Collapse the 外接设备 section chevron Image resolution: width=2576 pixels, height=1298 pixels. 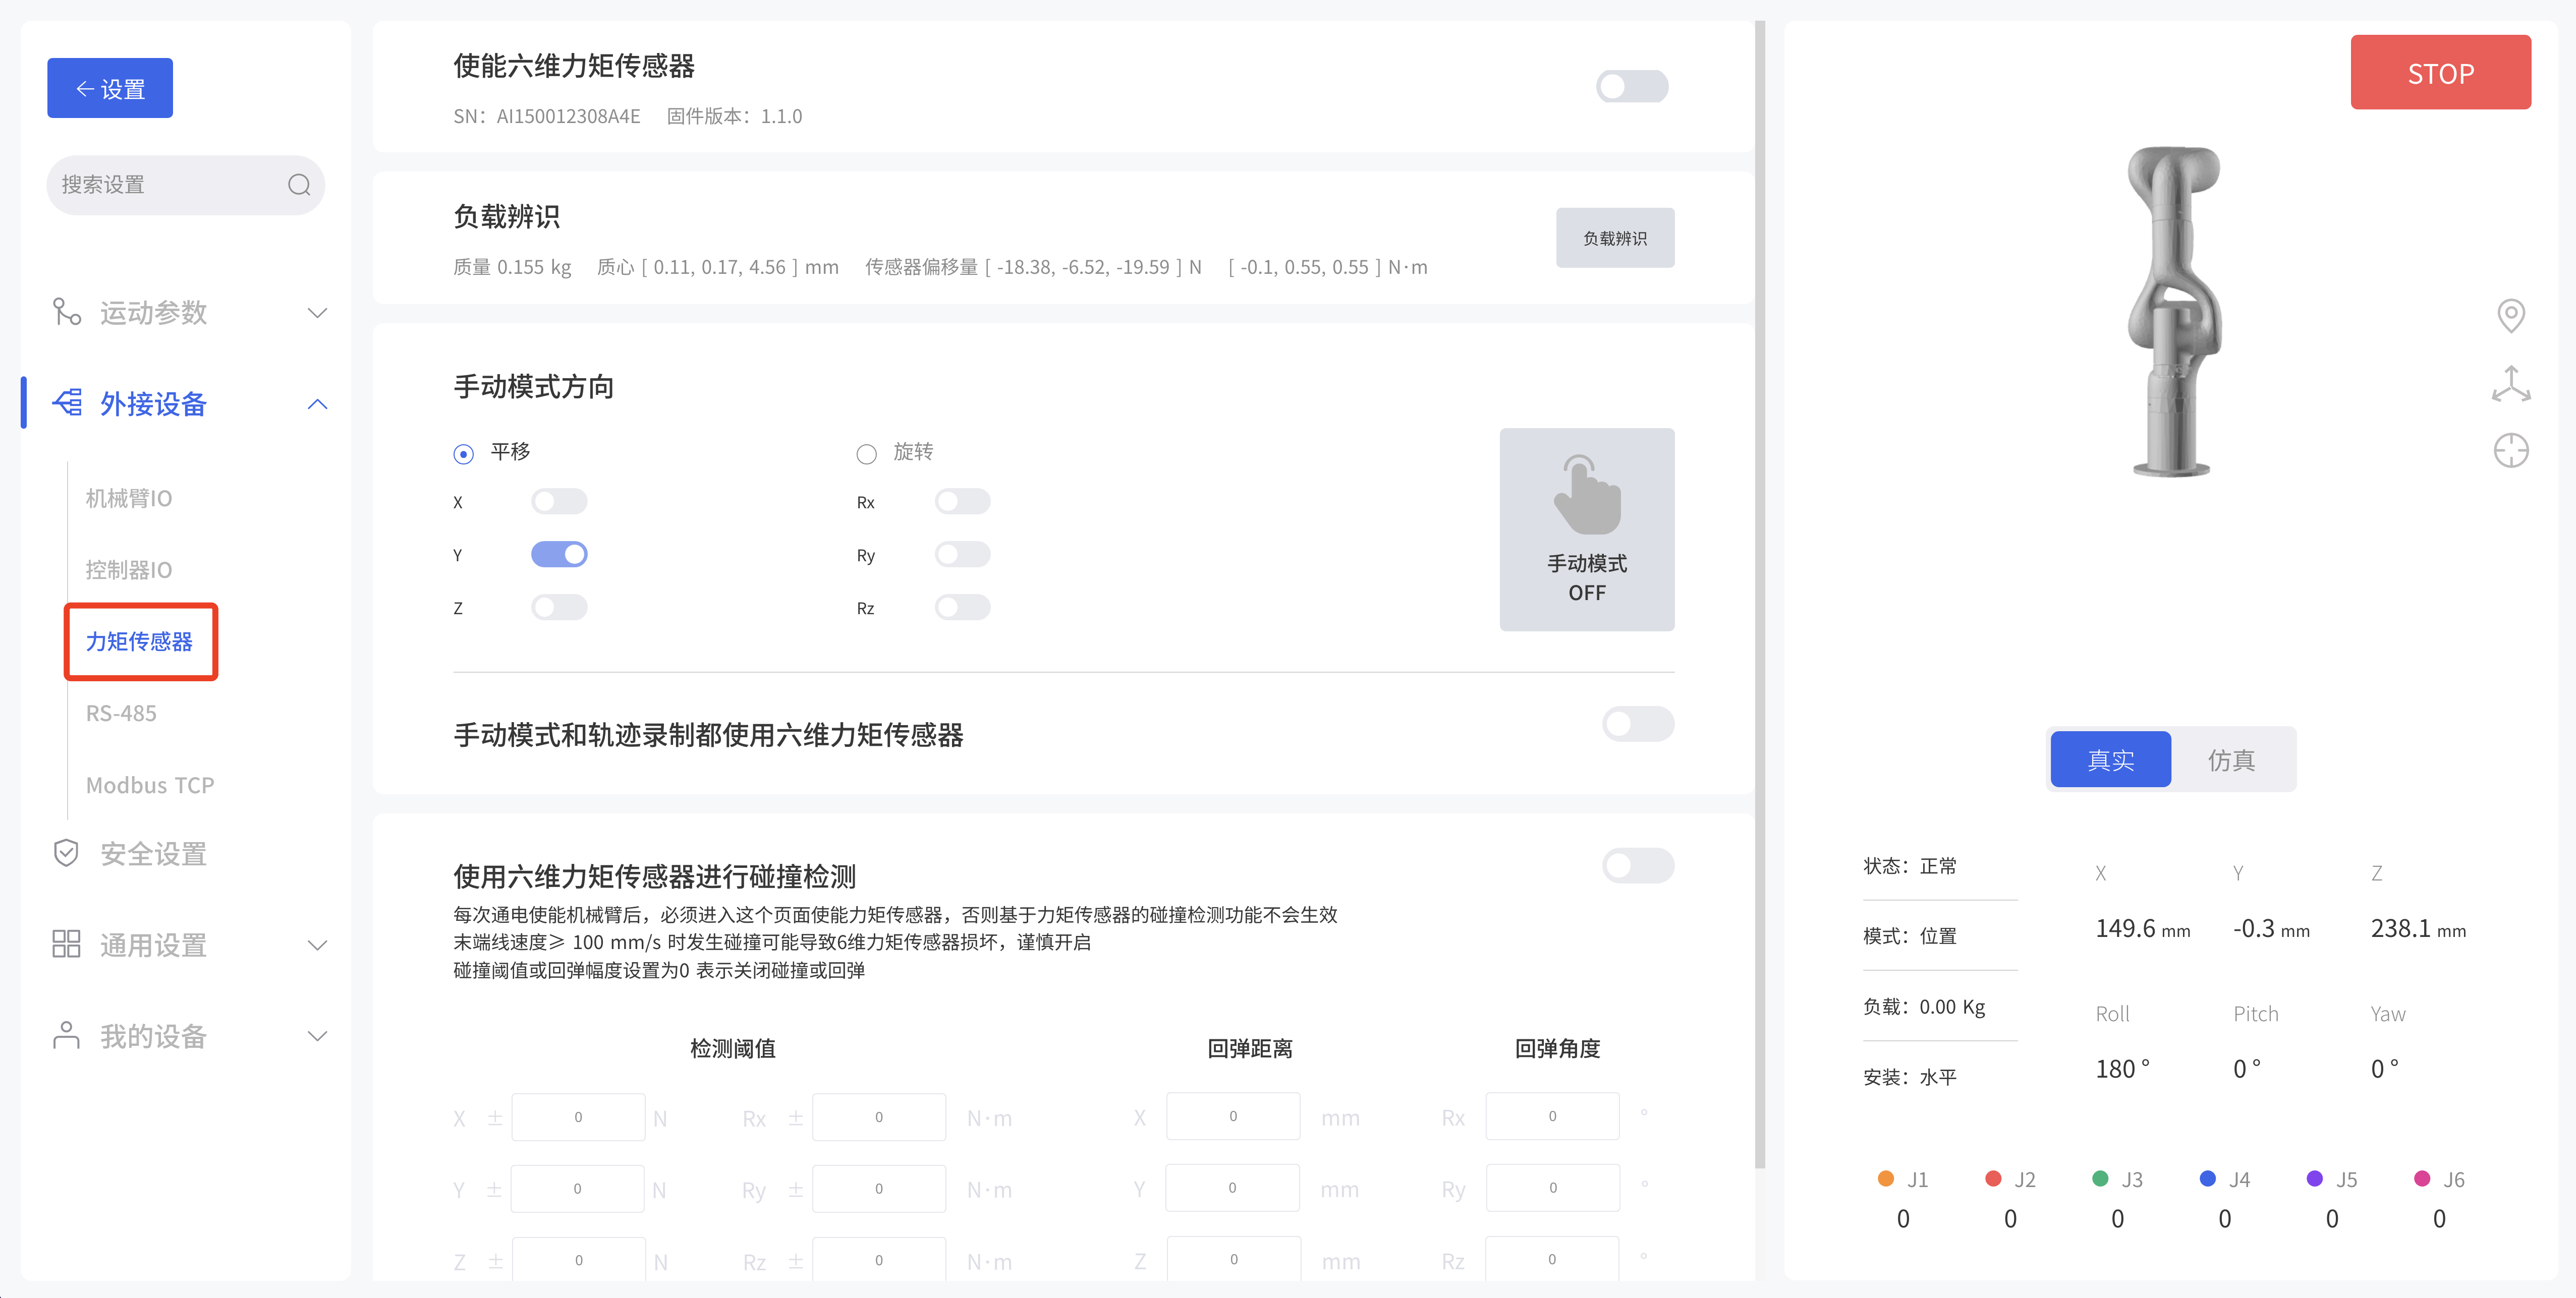pos(317,404)
